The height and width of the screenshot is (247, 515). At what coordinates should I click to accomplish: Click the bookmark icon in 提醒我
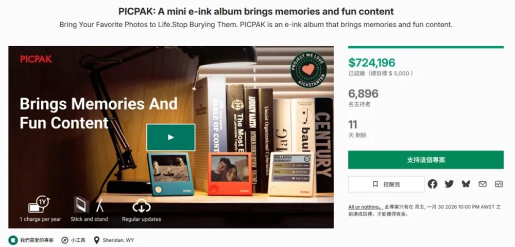[375, 184]
